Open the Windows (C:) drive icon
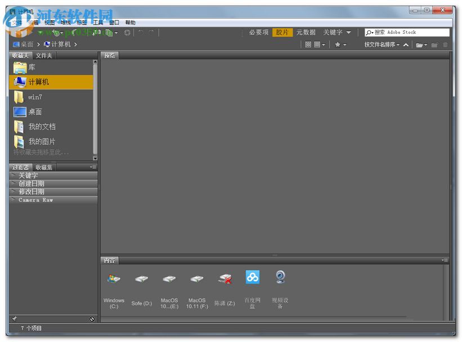This screenshot has height=342, width=462. 114,279
